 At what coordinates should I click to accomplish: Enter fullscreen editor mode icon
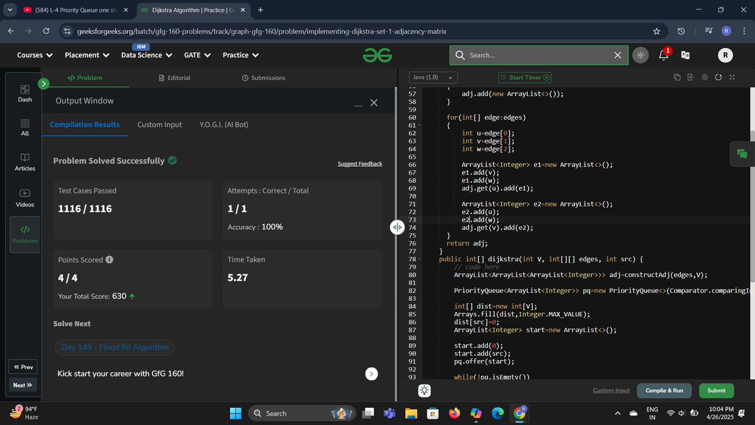pos(732,77)
